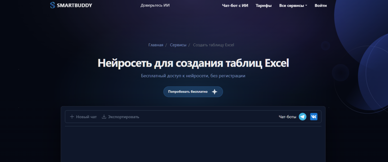Click the Создать таблицу Excel breadcrumb
Viewport: 388px width, 162px height.
(x=213, y=45)
